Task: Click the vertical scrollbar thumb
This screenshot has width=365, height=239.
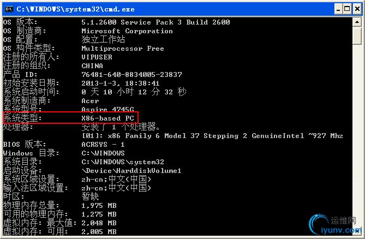Action: pos(357,35)
